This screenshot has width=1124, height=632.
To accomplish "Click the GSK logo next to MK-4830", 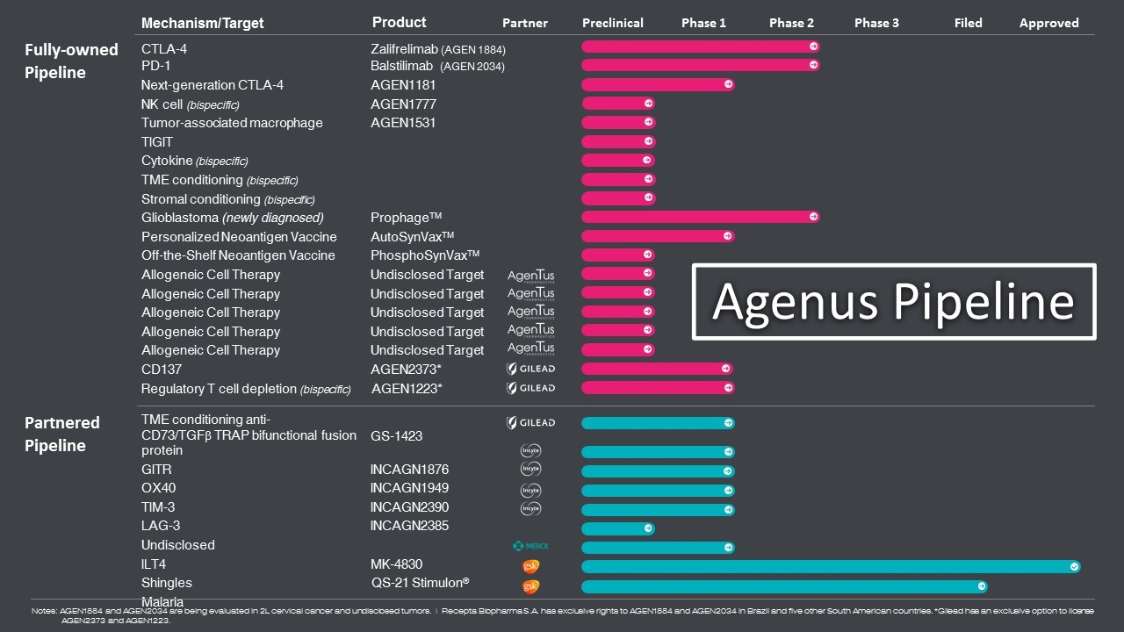I will click(x=530, y=567).
